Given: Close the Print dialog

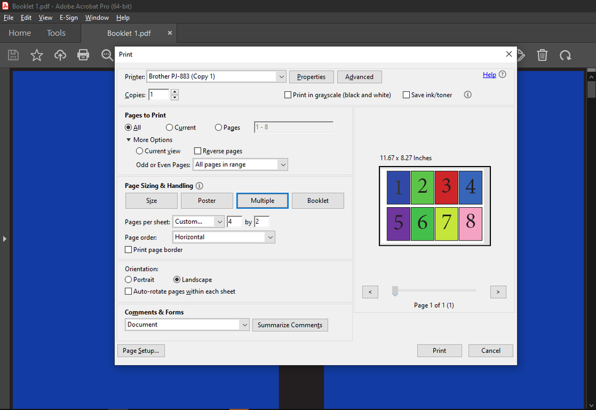Looking at the screenshot, I should click(509, 54).
